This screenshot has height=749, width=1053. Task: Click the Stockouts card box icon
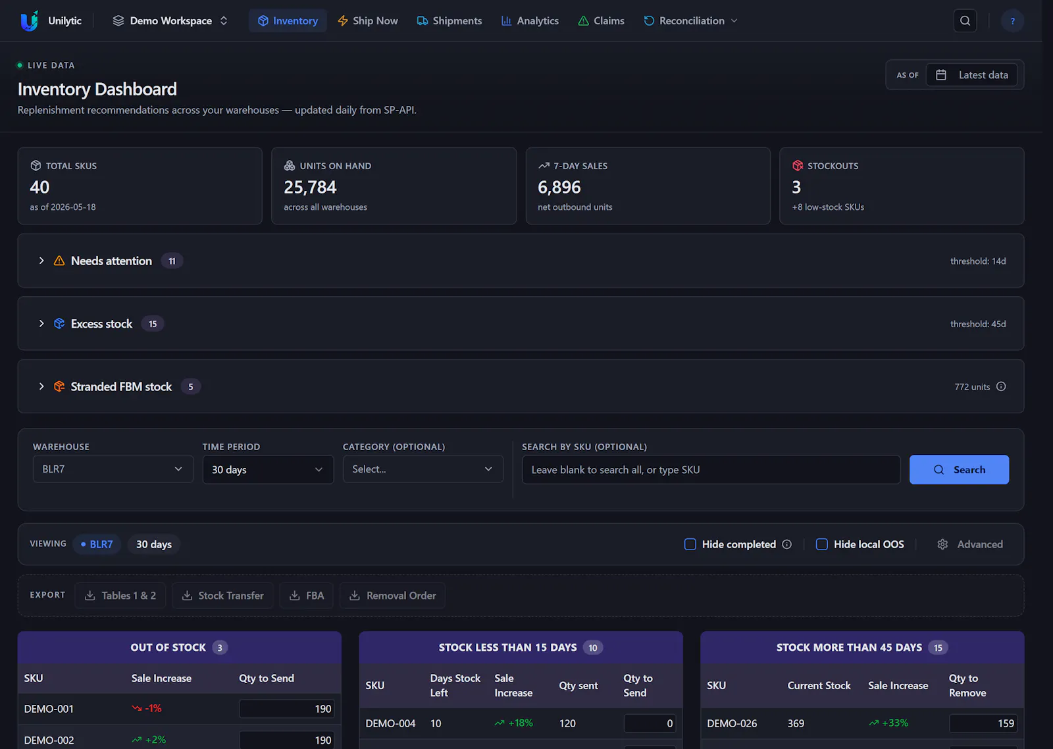click(x=798, y=166)
